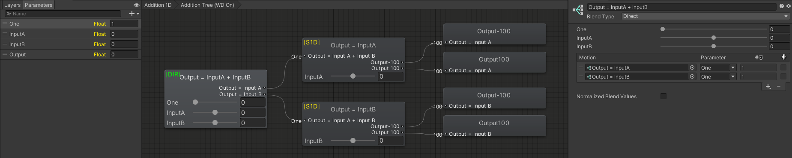Click the mirror column icon in Motion list
Screen dimensions: 792x158
coord(783,57)
